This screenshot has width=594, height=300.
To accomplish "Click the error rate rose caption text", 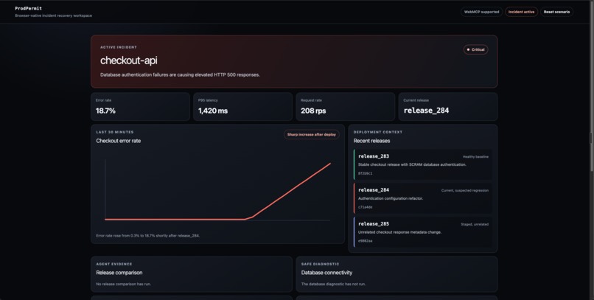I will pyautogui.click(x=147, y=236).
